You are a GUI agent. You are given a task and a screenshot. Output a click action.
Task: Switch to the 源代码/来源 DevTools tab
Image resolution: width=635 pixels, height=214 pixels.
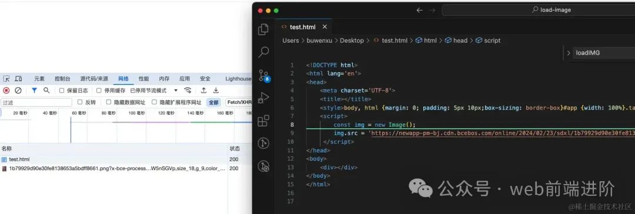(x=94, y=79)
